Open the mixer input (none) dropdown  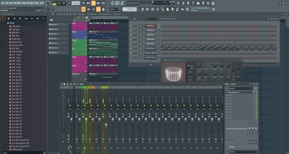point(241,89)
